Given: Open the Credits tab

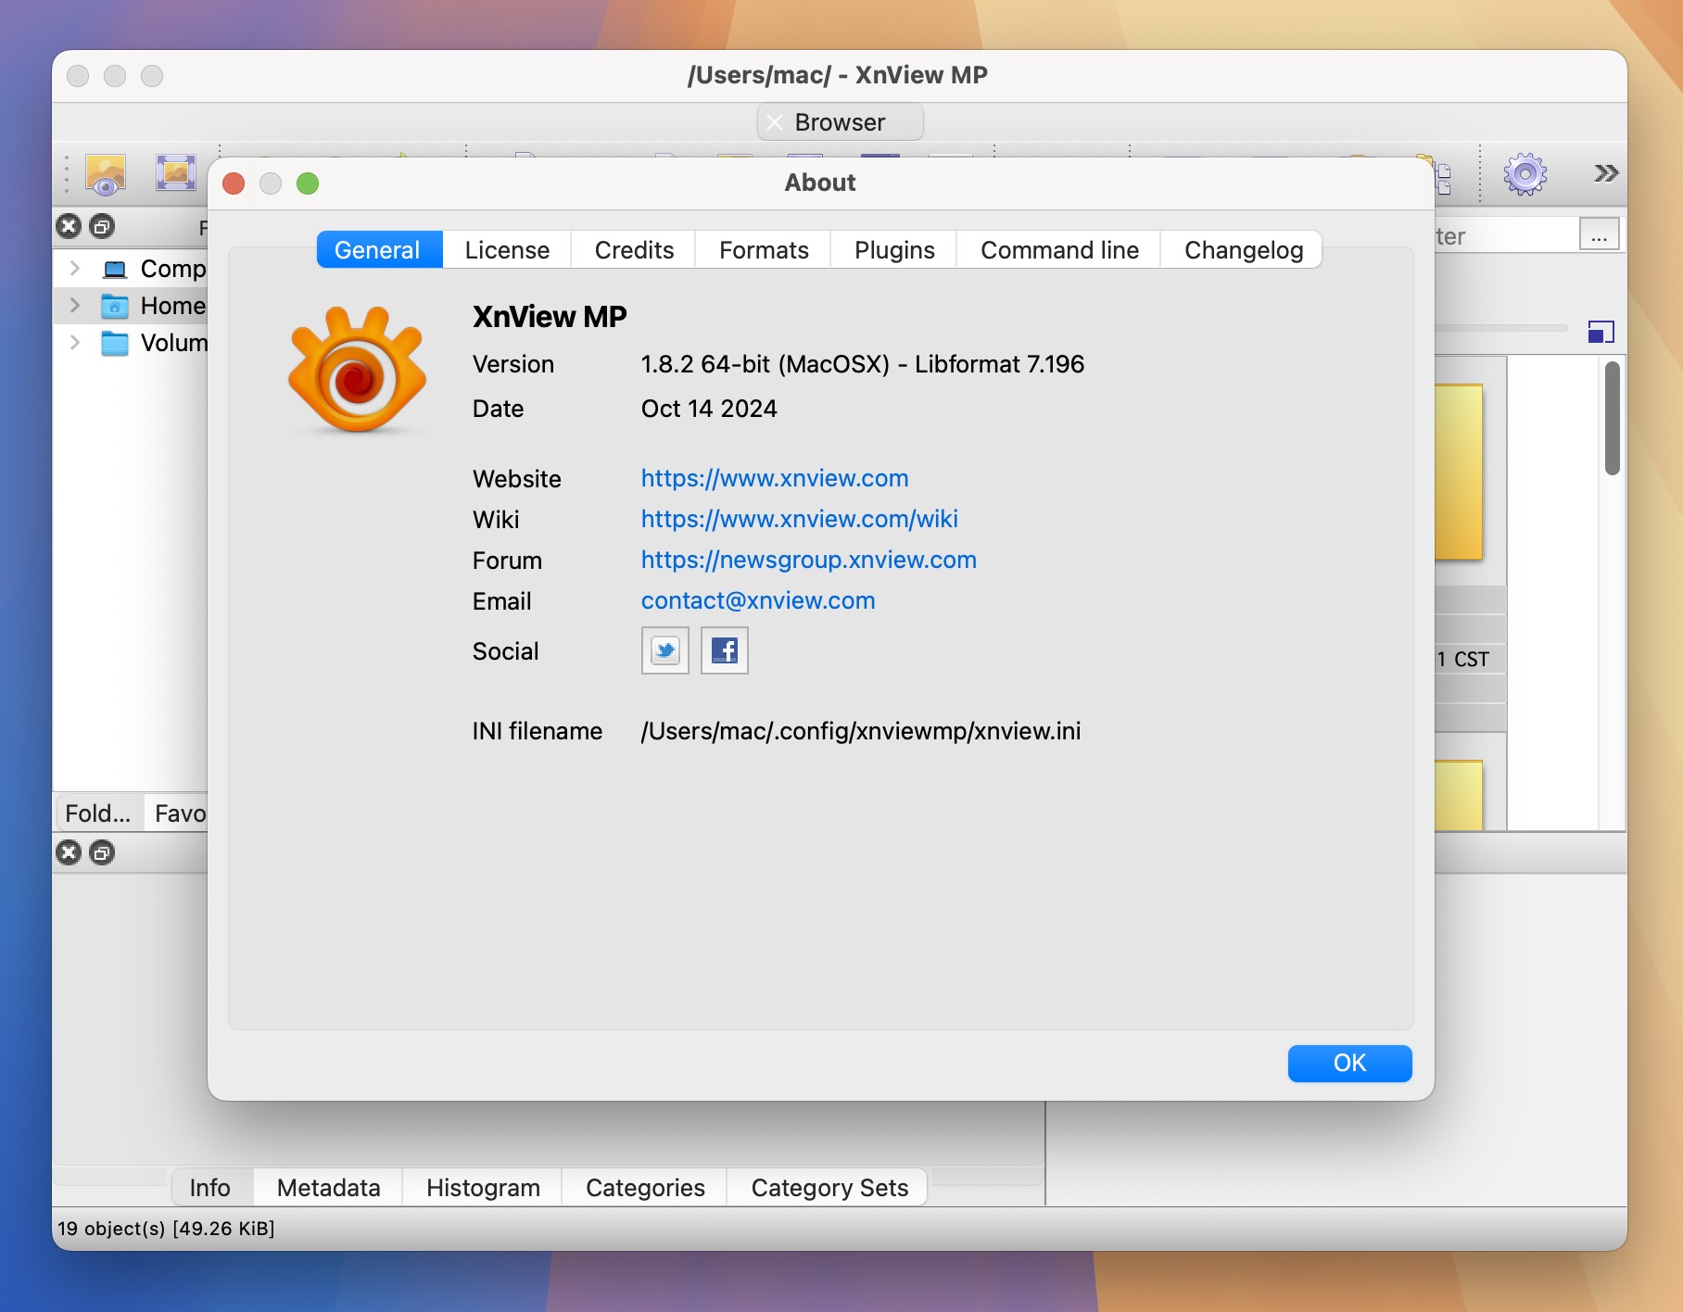Looking at the screenshot, I should 634,250.
